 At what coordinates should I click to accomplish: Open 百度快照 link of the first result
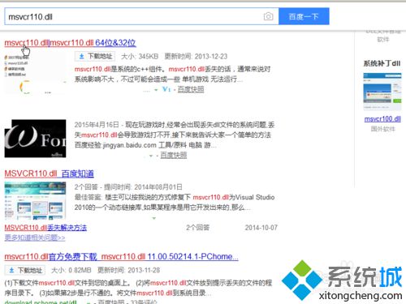[191, 89]
